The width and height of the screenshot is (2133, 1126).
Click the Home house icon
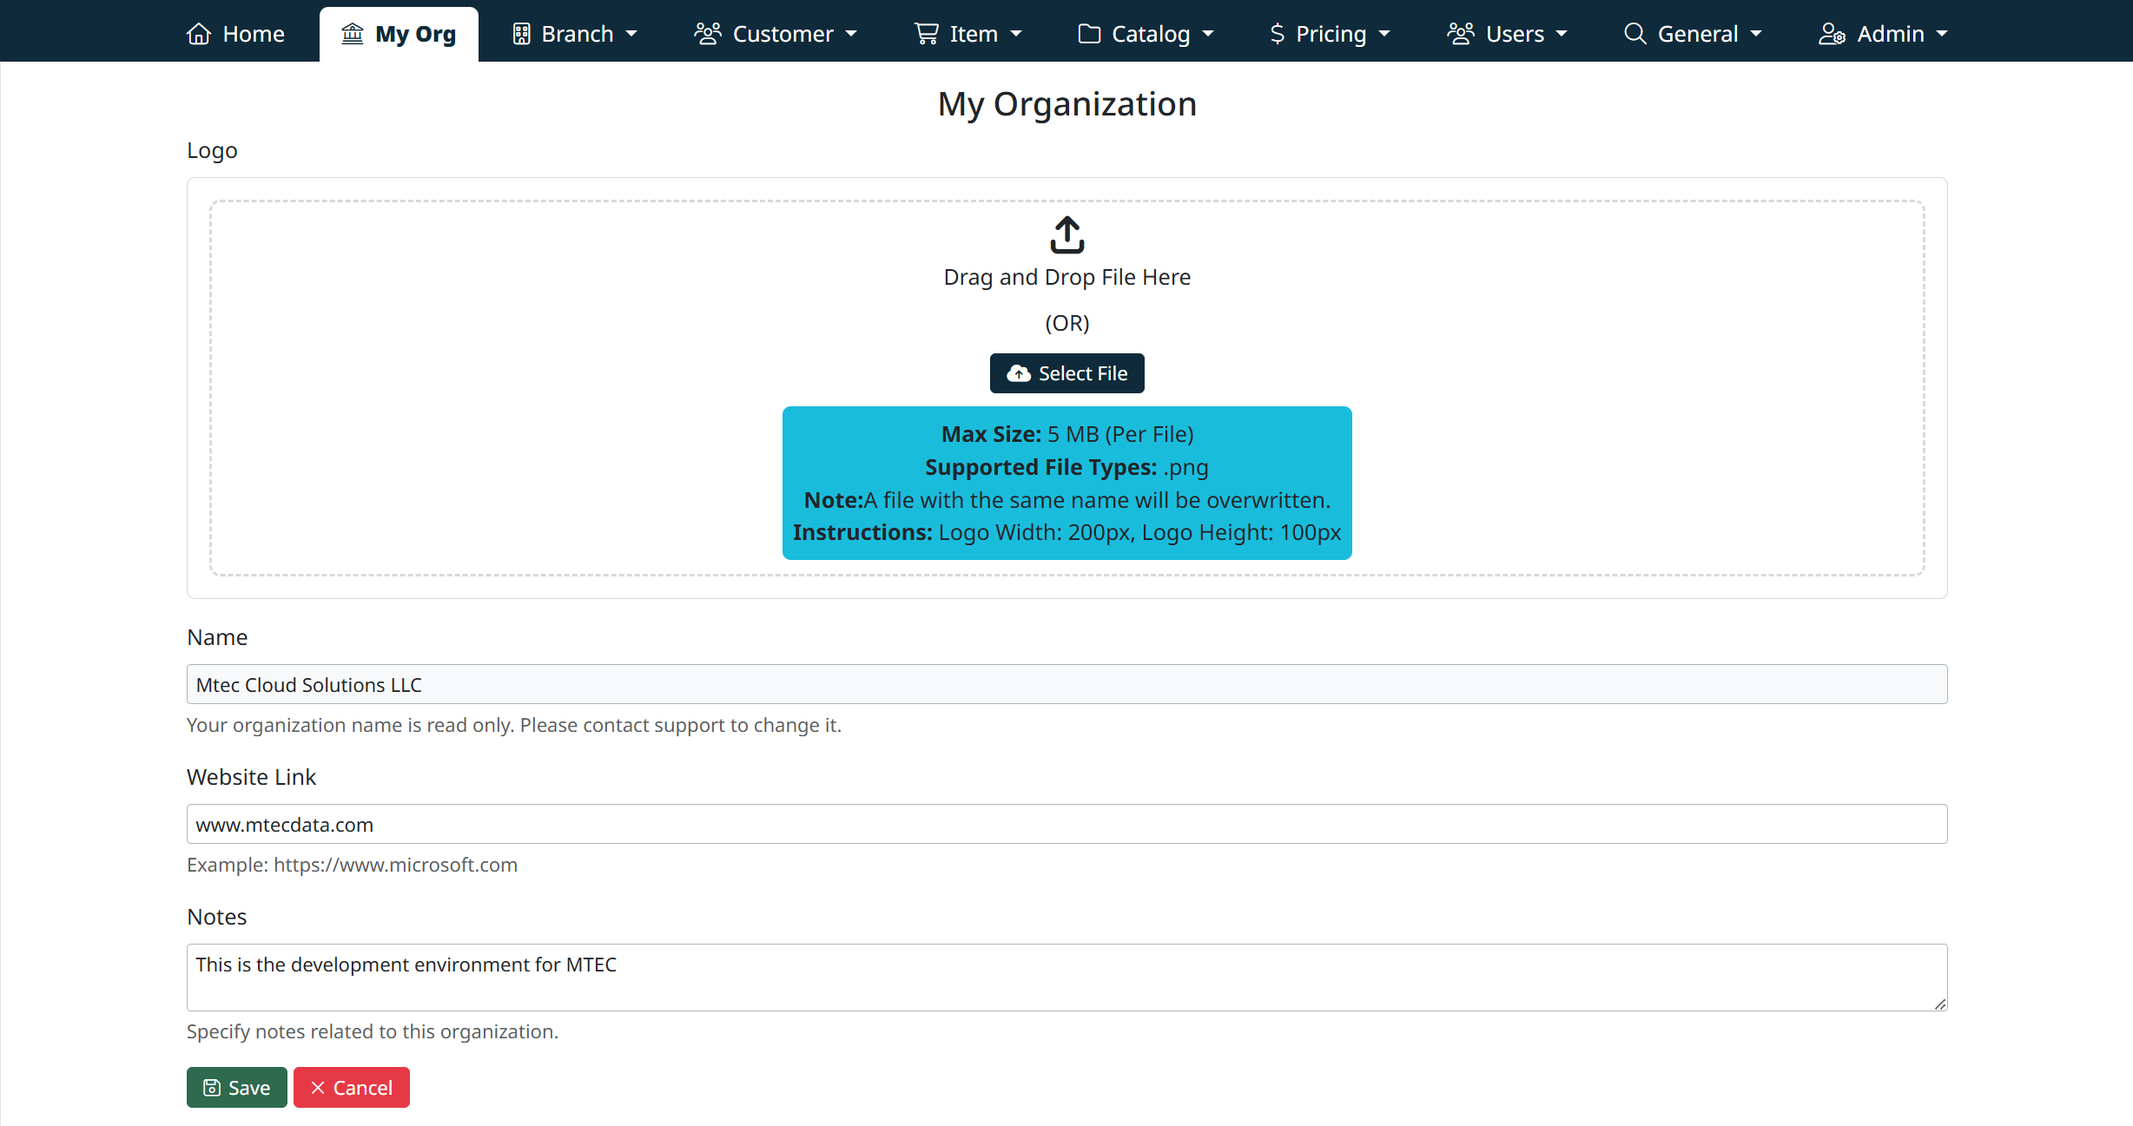coord(199,34)
